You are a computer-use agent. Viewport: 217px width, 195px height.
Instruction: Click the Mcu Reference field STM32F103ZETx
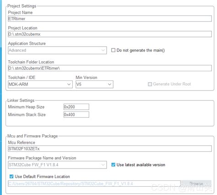click(110, 148)
